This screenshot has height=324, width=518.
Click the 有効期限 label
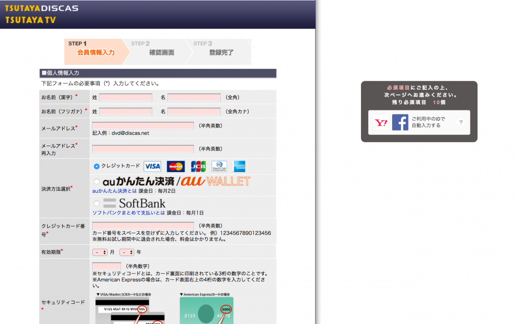tap(52, 252)
